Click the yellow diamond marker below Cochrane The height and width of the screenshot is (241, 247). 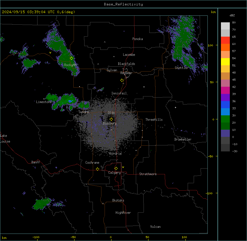pyautogui.click(x=97, y=169)
